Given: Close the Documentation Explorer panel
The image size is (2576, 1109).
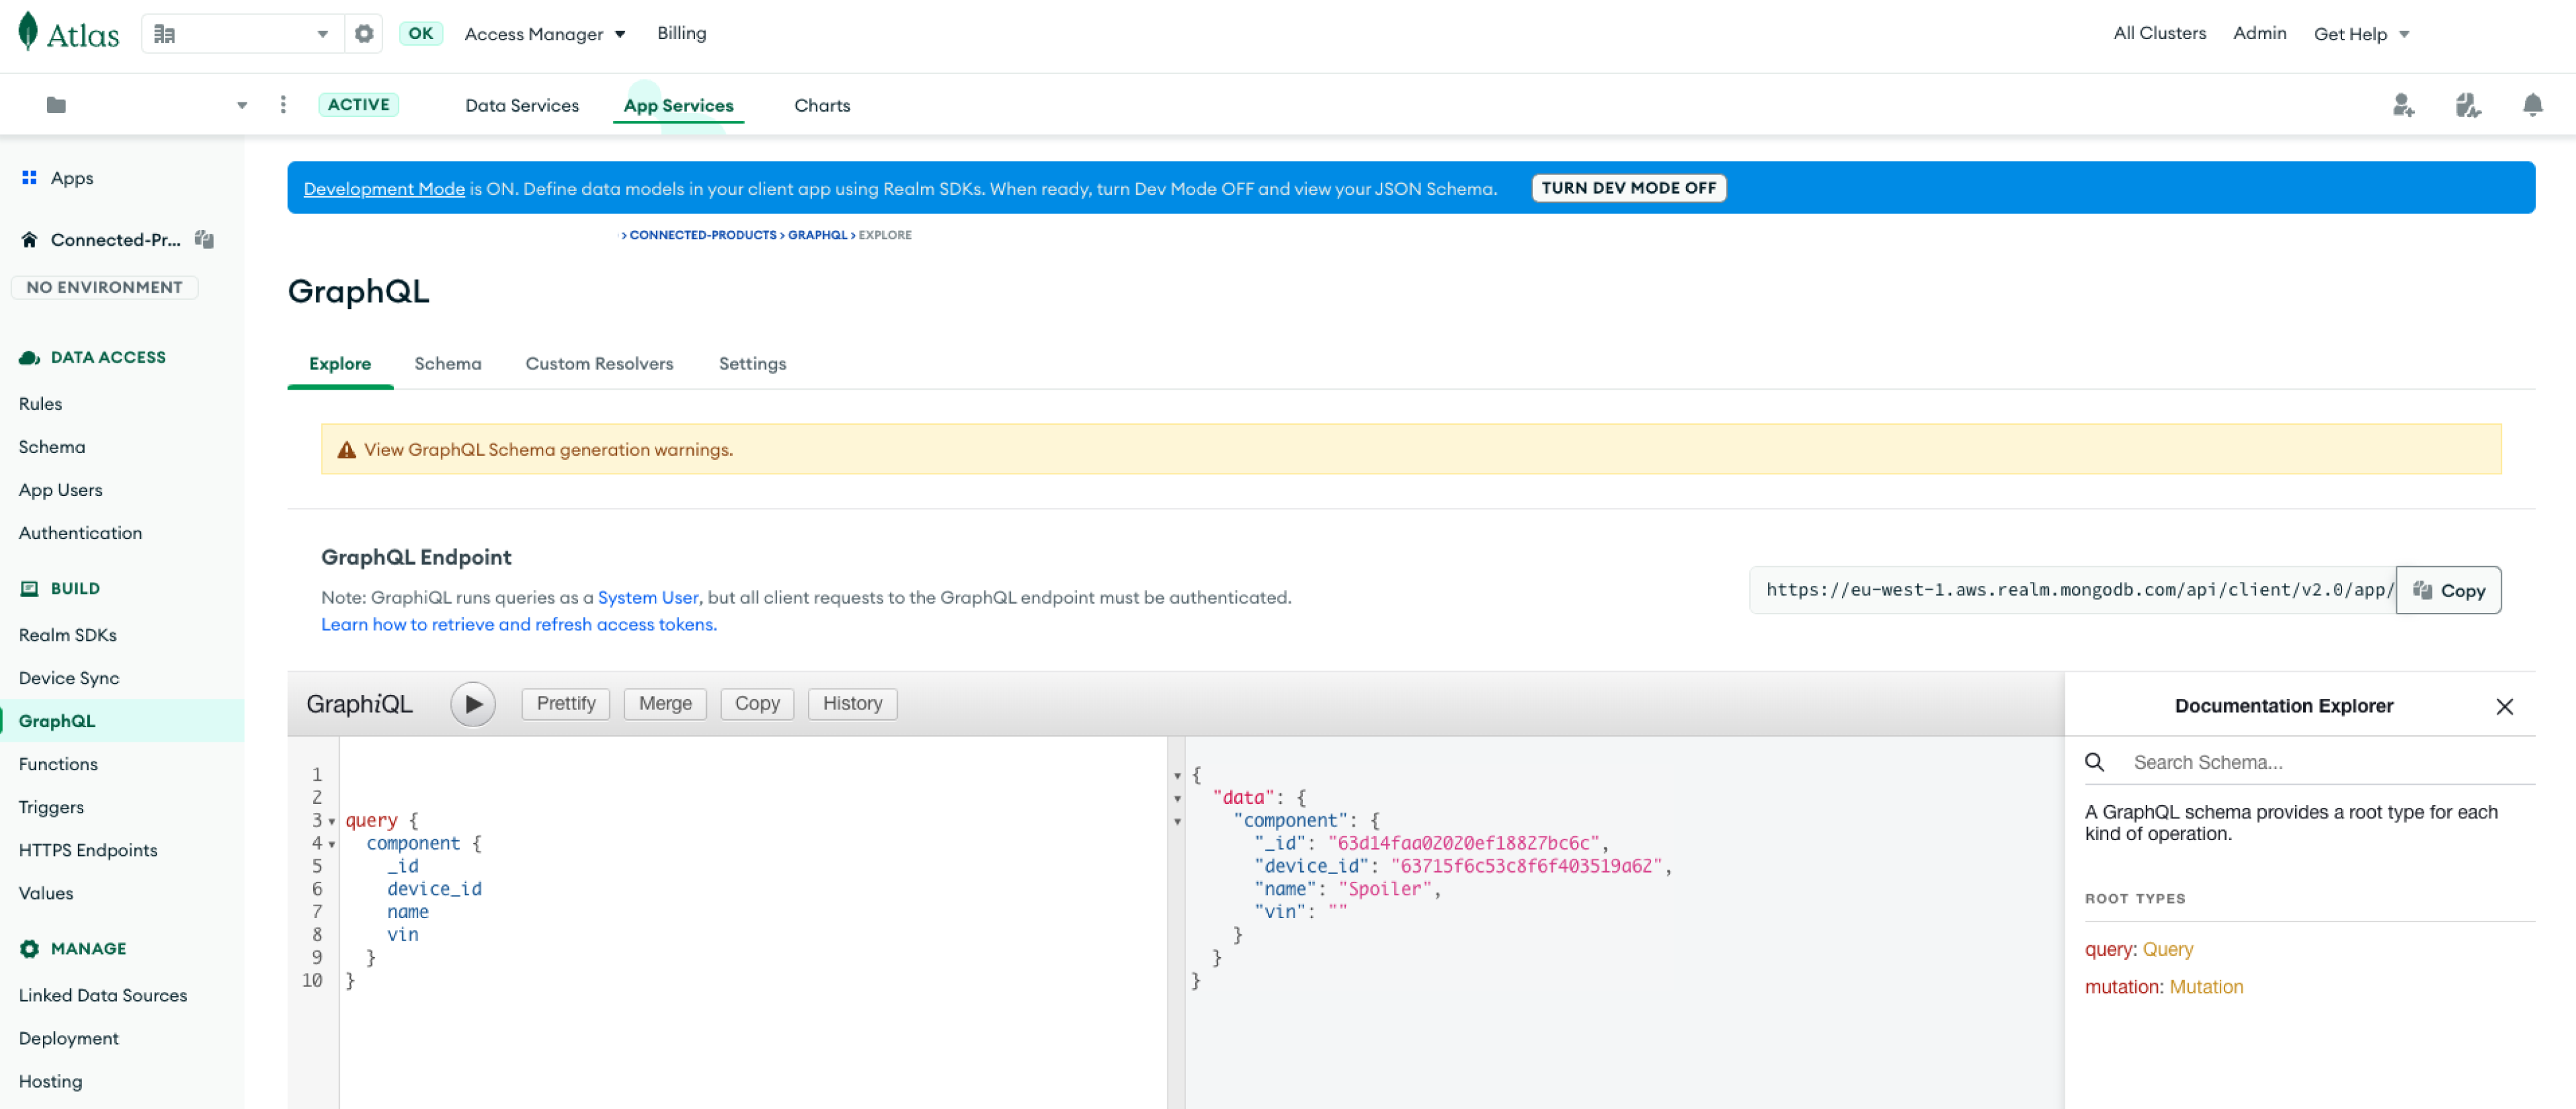Looking at the screenshot, I should tap(2504, 707).
